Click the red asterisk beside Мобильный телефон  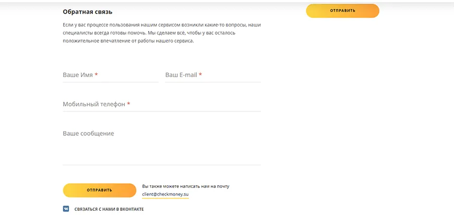128,104
